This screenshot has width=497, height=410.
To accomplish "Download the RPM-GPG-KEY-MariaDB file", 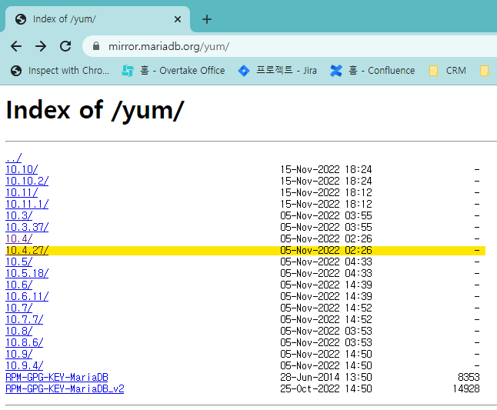I will point(57,377).
